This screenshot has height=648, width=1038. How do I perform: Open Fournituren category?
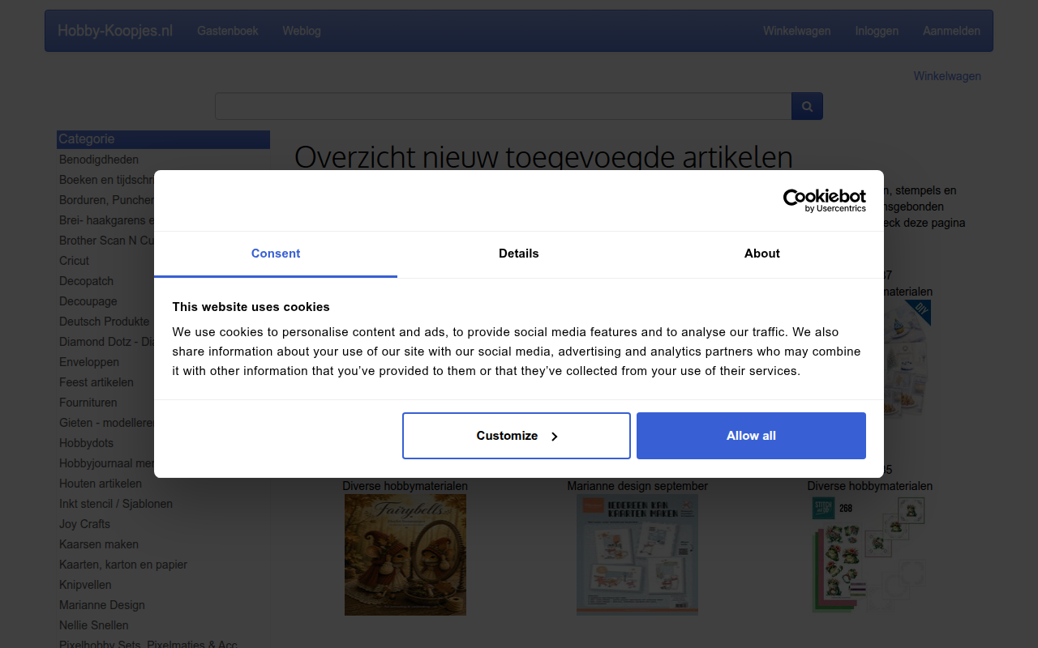[x=88, y=403]
